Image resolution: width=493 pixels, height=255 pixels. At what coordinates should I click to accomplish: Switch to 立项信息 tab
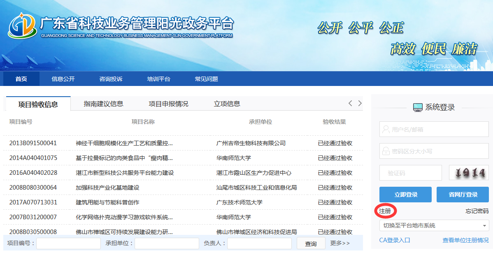(x=227, y=104)
